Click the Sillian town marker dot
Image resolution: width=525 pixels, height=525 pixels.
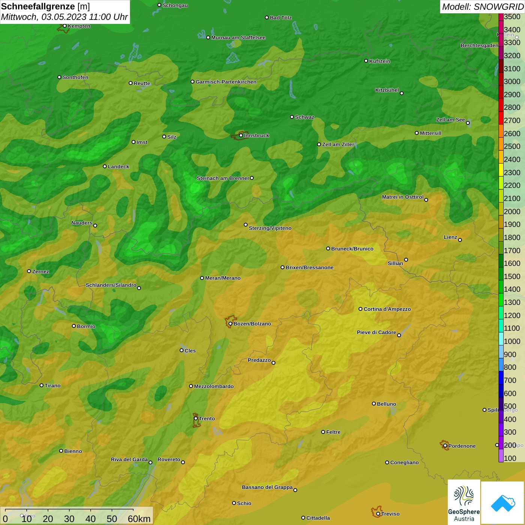(406, 259)
